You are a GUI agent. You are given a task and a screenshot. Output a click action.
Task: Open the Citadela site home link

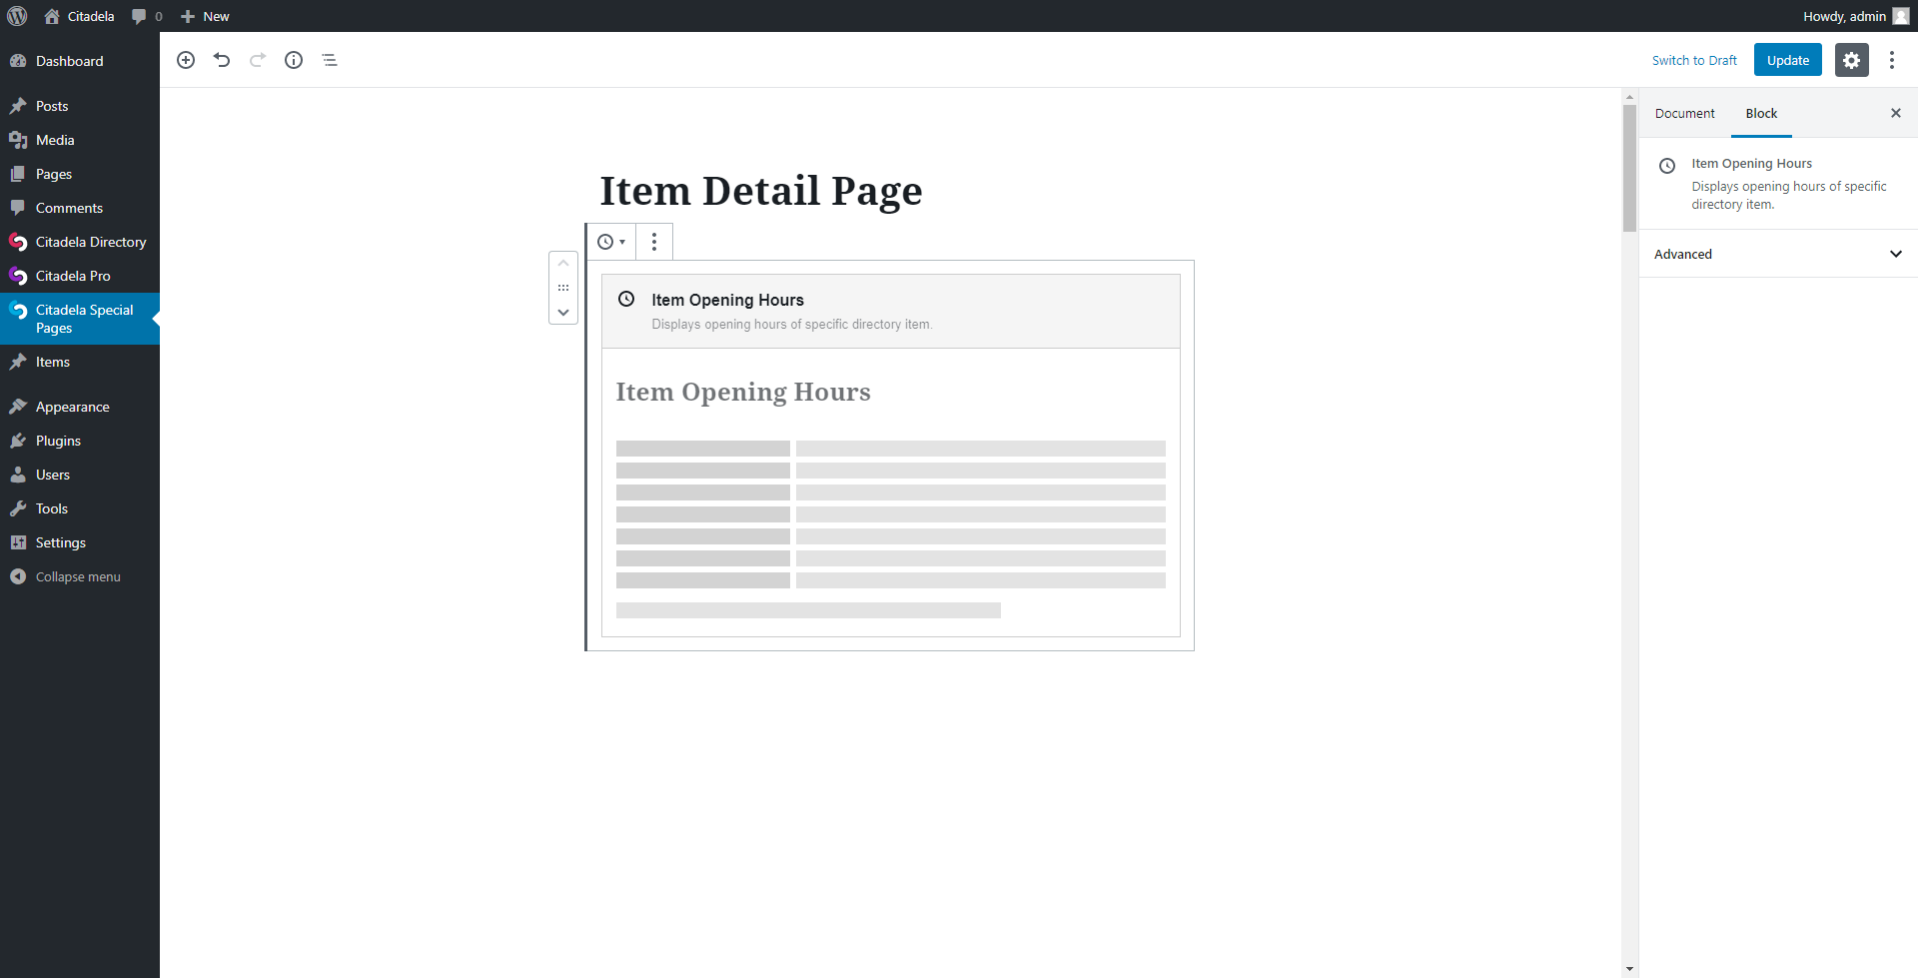coord(79,16)
